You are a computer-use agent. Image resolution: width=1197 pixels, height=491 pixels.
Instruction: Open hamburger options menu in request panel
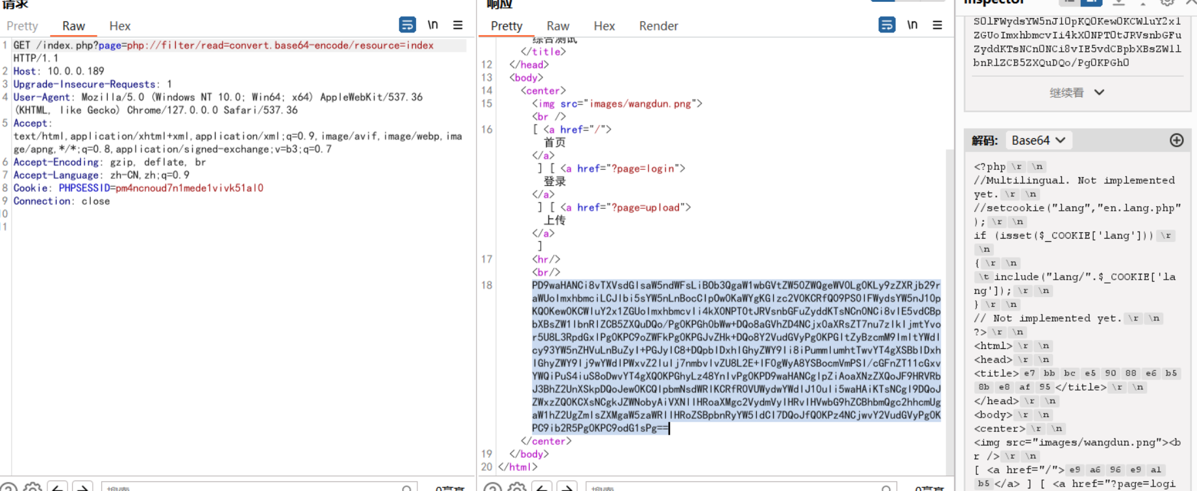coord(458,25)
